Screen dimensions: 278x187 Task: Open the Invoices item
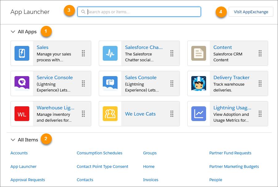(151, 180)
